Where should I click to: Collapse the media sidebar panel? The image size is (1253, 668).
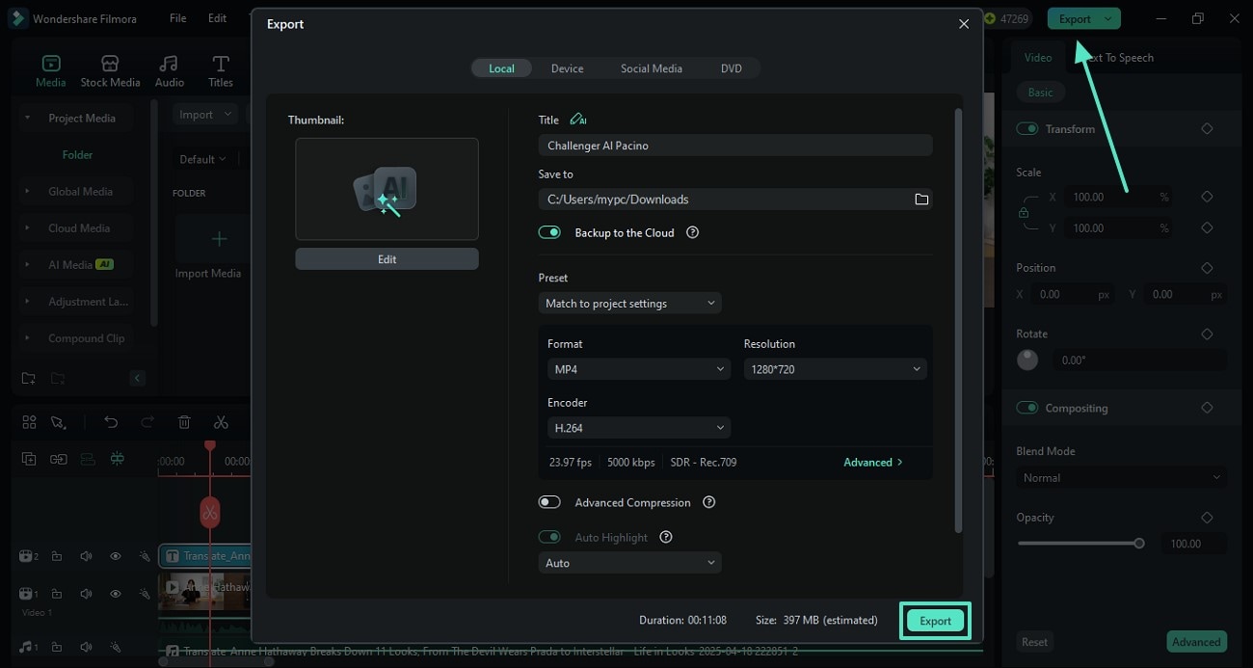(x=137, y=378)
